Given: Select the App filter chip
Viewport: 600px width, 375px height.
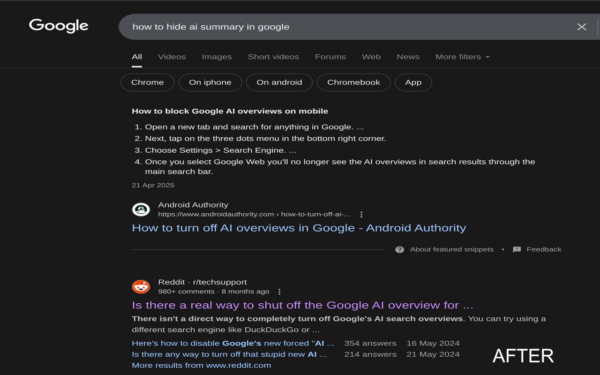Looking at the screenshot, I should (x=413, y=82).
